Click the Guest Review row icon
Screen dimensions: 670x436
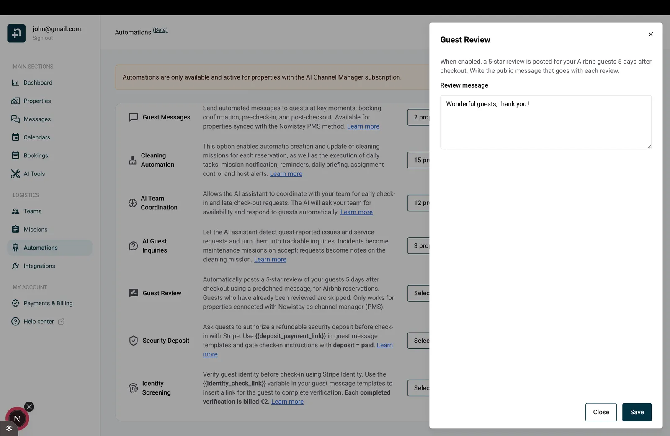[x=133, y=293]
